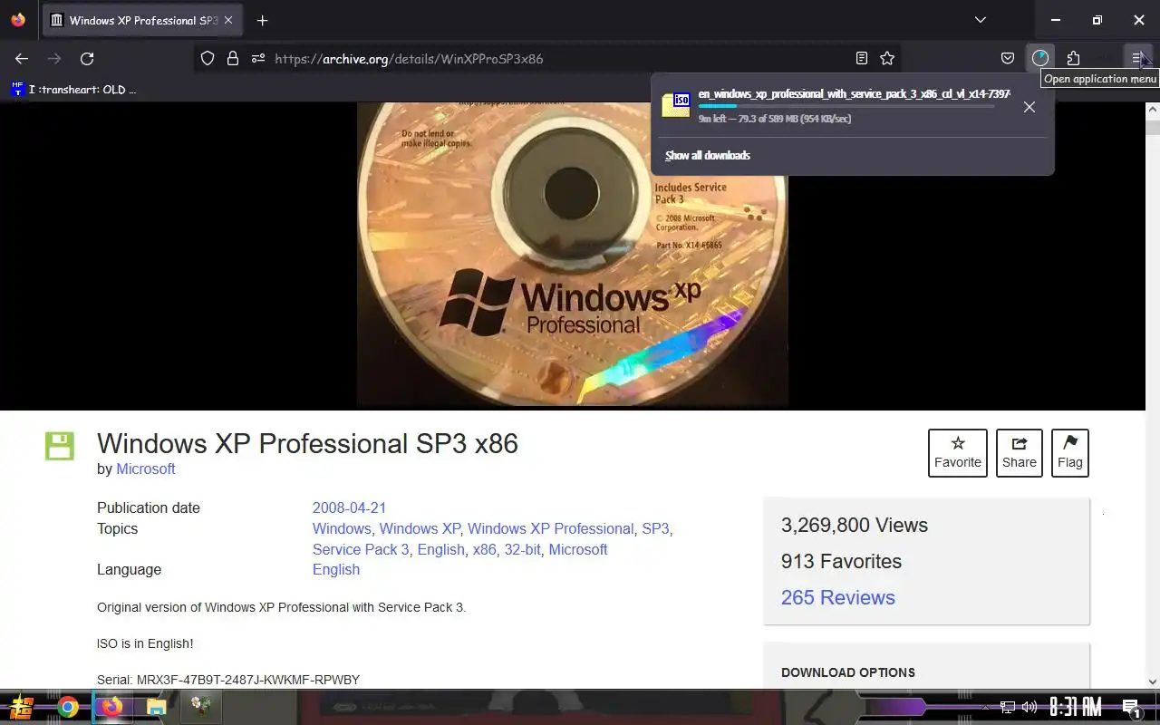Viewport: 1160px width, 725px height.
Task: Open the volume speaker tray icon
Action: (x=1029, y=707)
